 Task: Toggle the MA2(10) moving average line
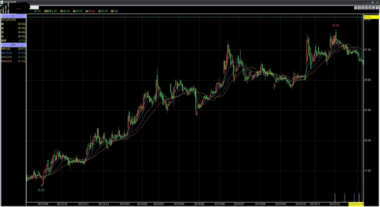tap(13, 53)
